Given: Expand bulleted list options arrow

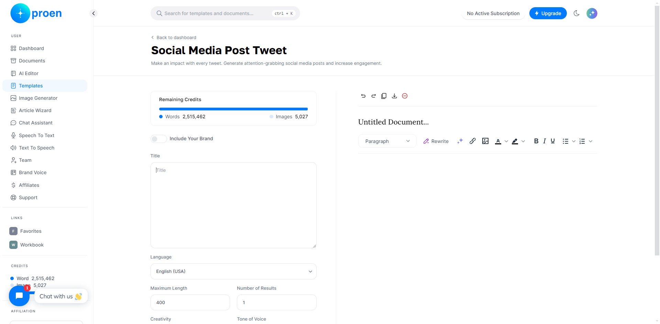Looking at the screenshot, I should click(573, 141).
